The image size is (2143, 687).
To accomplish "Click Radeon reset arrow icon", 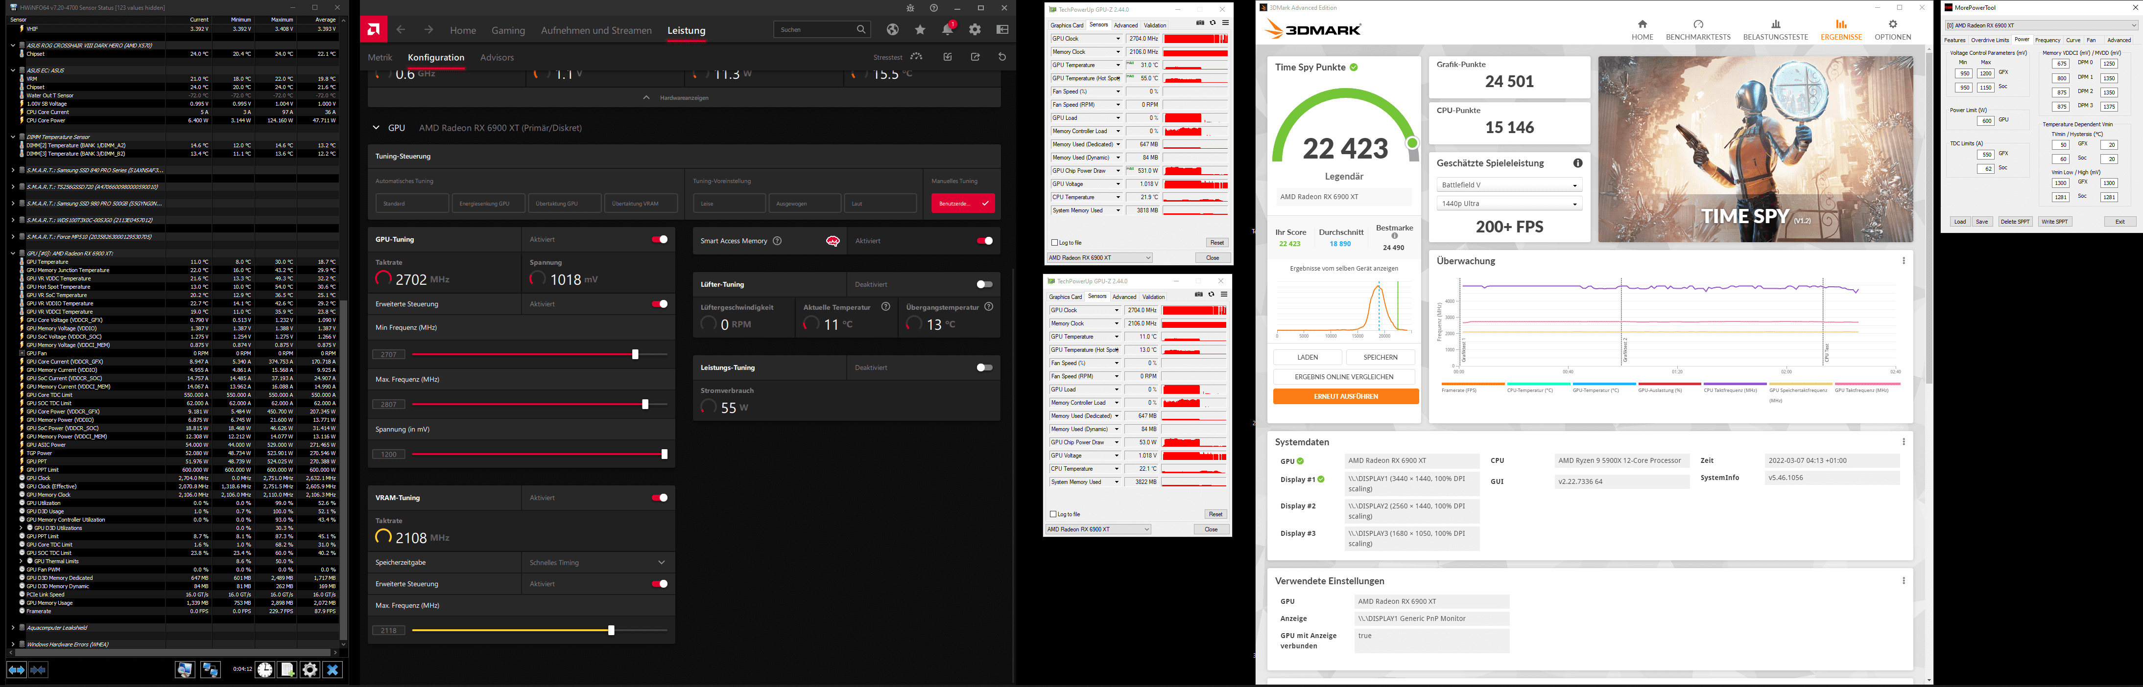I will click(1001, 57).
